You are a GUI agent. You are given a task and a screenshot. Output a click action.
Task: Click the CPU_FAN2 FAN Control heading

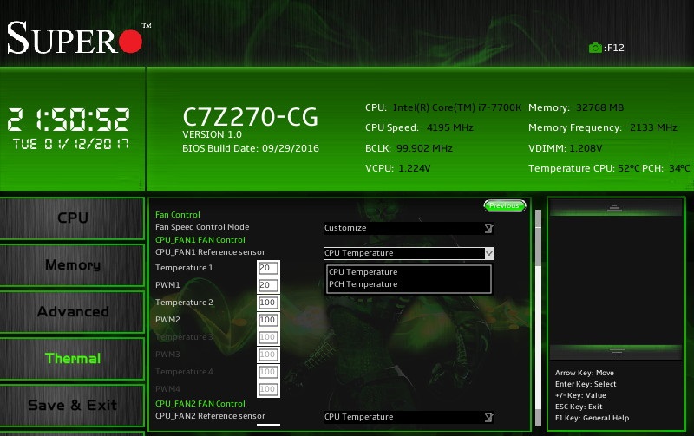coord(200,404)
